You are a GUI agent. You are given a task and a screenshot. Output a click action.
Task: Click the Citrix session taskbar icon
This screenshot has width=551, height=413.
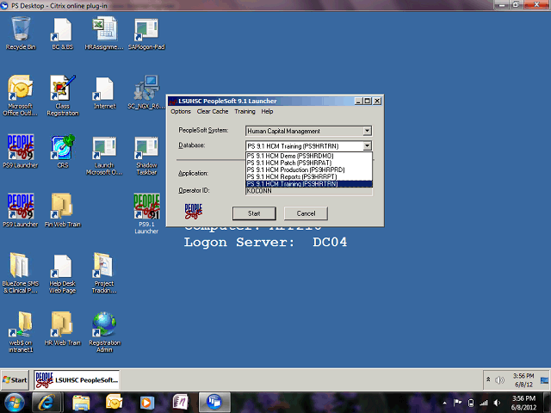pos(214,403)
